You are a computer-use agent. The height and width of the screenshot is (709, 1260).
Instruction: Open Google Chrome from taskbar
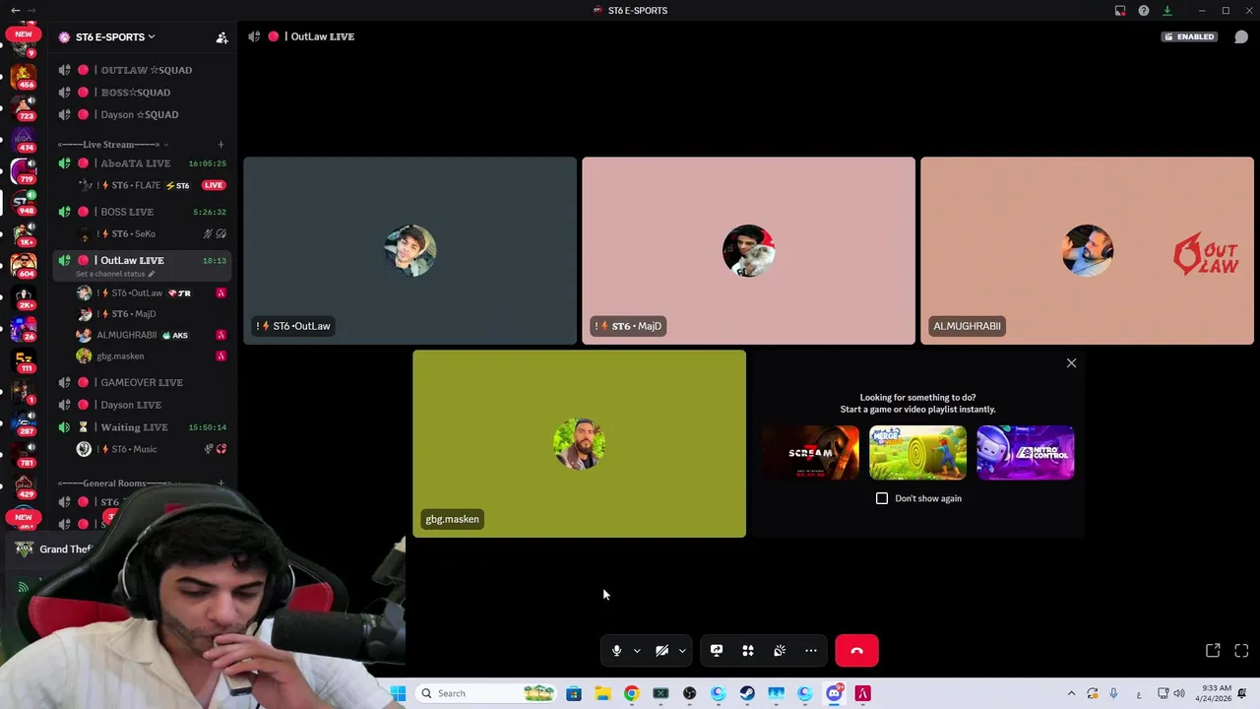(631, 693)
